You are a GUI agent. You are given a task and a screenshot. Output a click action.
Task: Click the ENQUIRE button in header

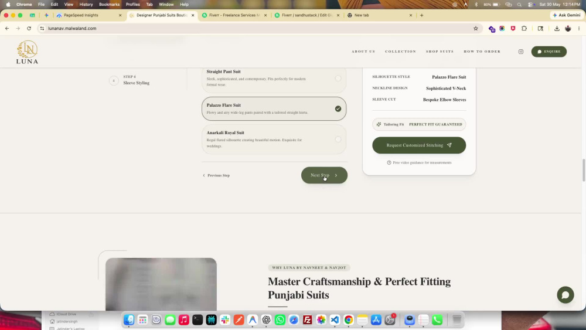tap(549, 52)
